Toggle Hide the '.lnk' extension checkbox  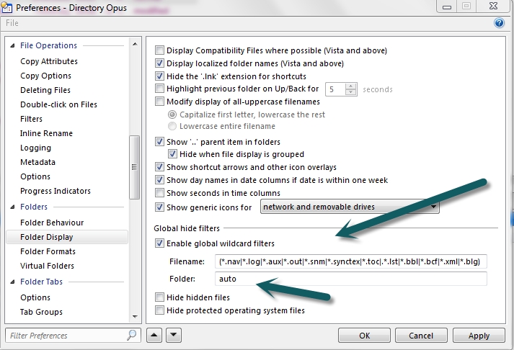point(159,76)
